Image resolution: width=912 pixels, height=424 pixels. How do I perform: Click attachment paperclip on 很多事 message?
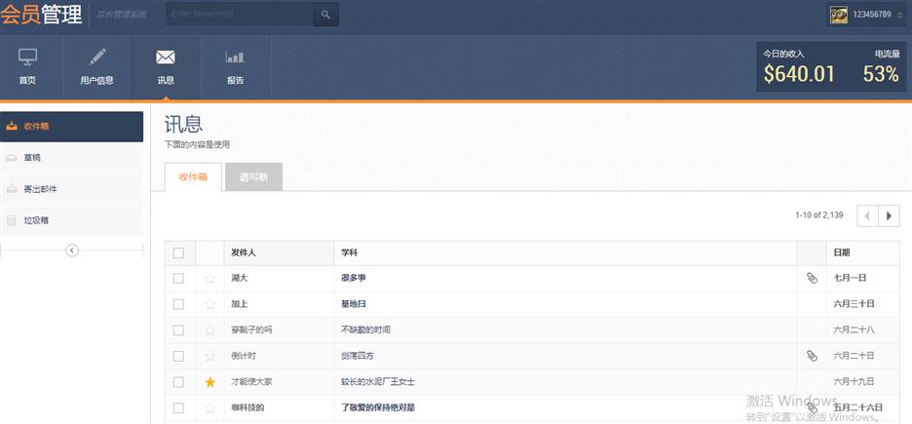[812, 279]
